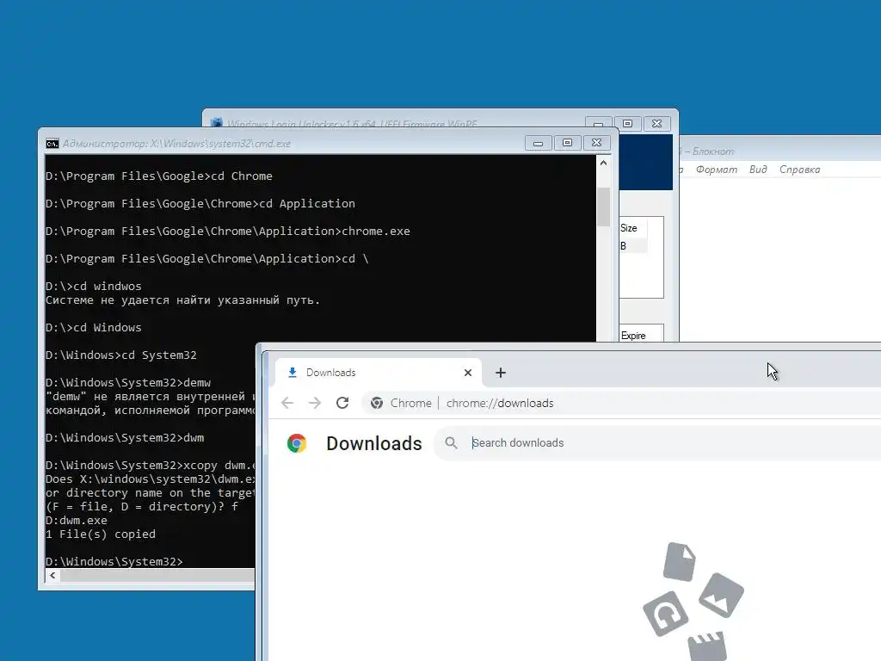Close the Downloads tab
Viewport: 881px width, 661px height.
(x=467, y=373)
